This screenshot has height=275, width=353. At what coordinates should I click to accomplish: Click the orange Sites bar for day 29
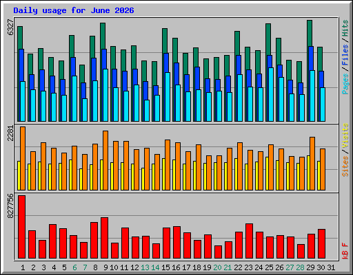[x=312, y=164]
